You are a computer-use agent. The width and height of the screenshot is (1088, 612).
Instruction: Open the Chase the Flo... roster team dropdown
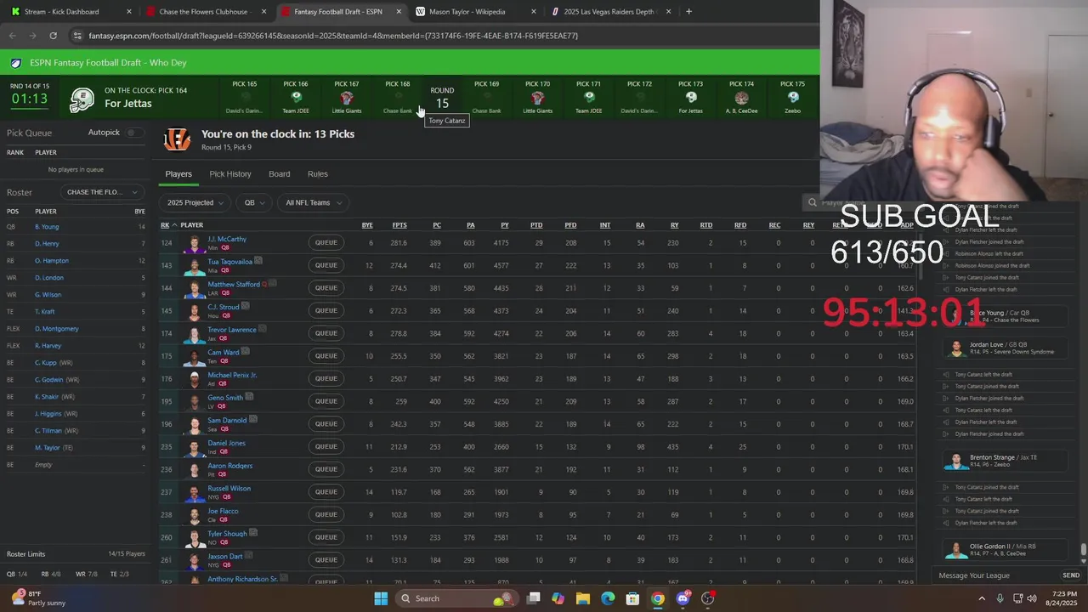click(x=101, y=192)
